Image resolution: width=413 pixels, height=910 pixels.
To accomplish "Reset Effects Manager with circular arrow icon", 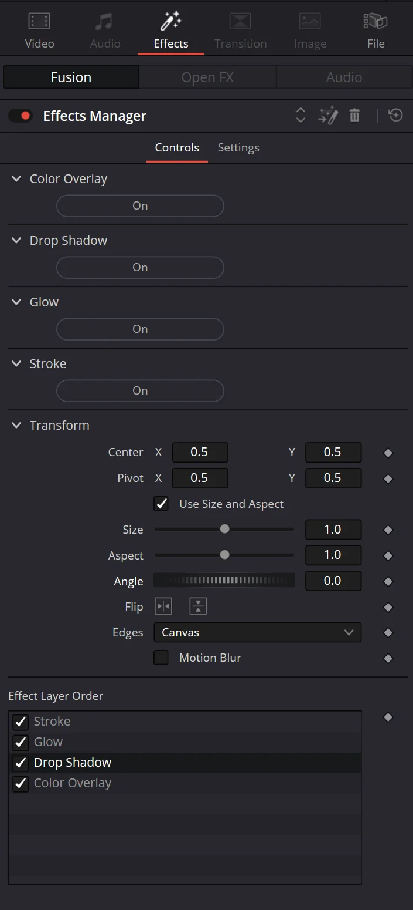I will [x=396, y=116].
